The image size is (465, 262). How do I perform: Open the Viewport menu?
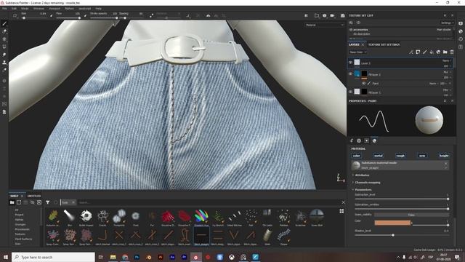point(54,9)
